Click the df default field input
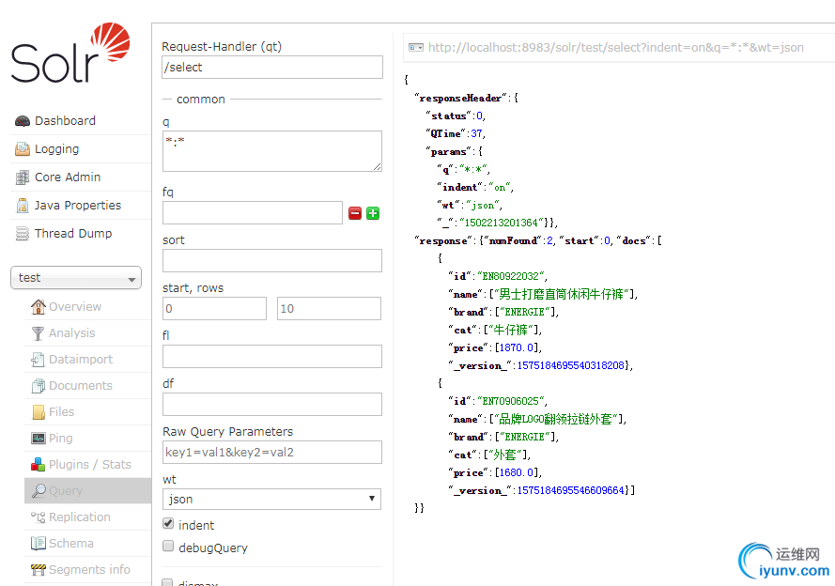This screenshot has width=835, height=586. click(272, 405)
